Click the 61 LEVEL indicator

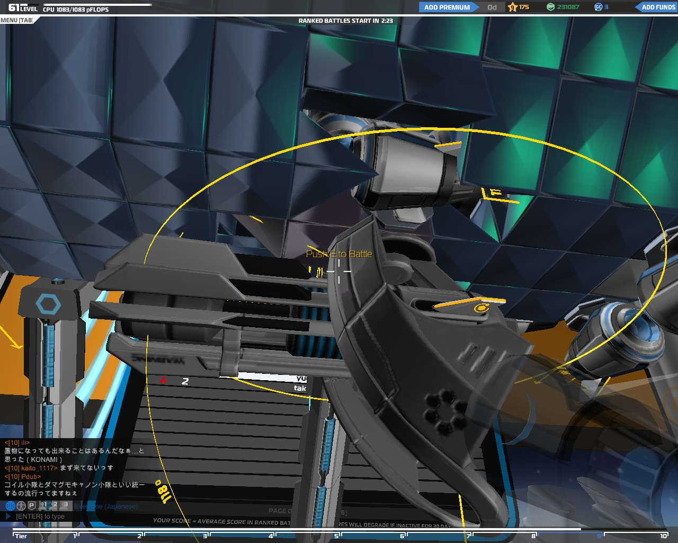pos(23,8)
